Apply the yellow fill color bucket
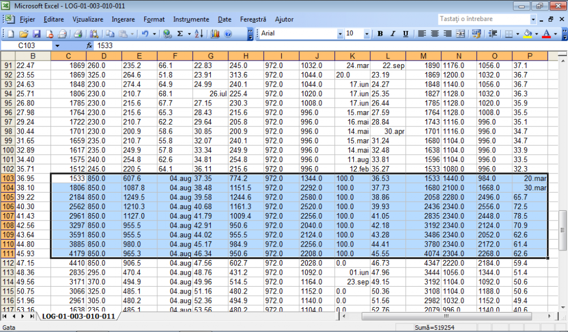The width and height of the screenshot is (568, 332). [528, 34]
